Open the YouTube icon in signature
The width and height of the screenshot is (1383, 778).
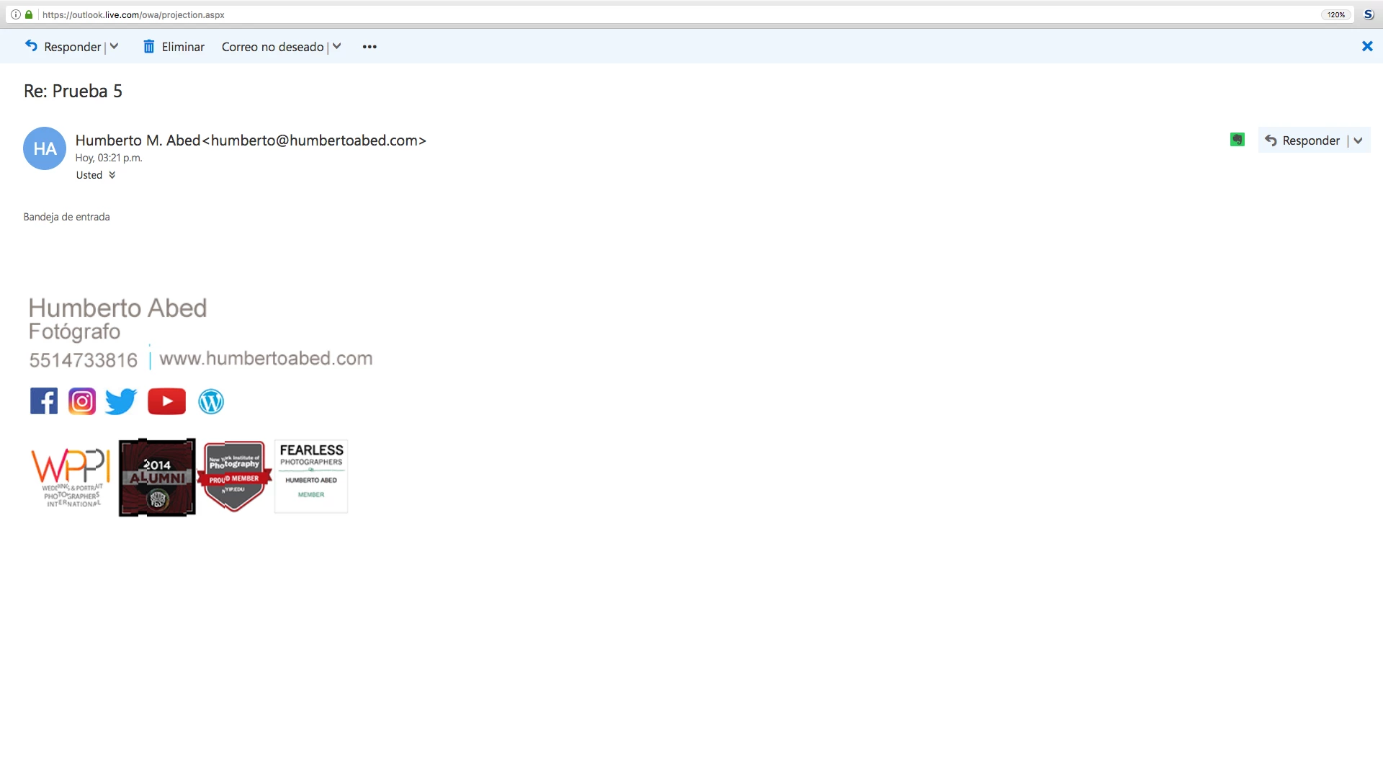click(x=166, y=401)
